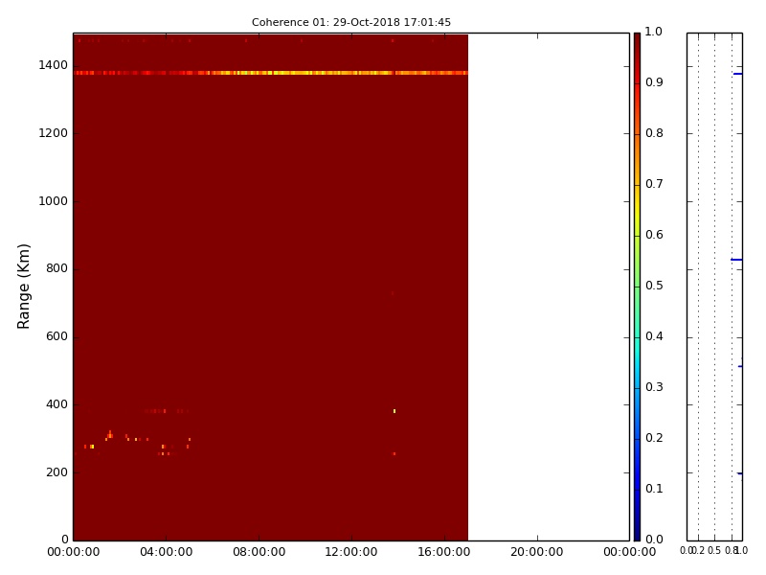Screen dimensions: 766x575
Task: Click the 0.5 tick label of the side profile panel
Action: 714,550
